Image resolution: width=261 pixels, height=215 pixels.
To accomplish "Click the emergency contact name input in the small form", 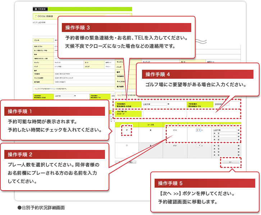I will 64,96.
